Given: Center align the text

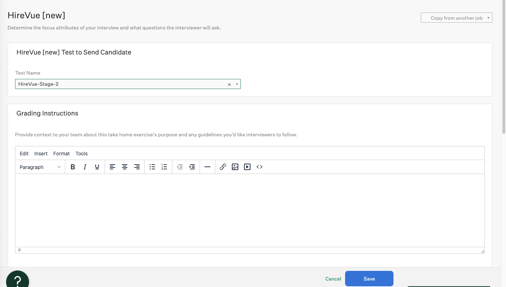Looking at the screenshot, I should point(125,167).
